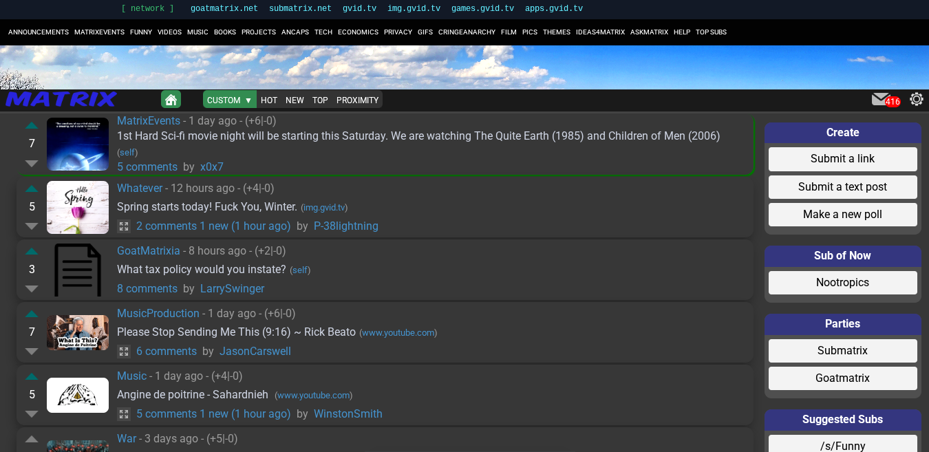
Task: Expand the Rick Beato video preview icon
Action: click(x=124, y=352)
